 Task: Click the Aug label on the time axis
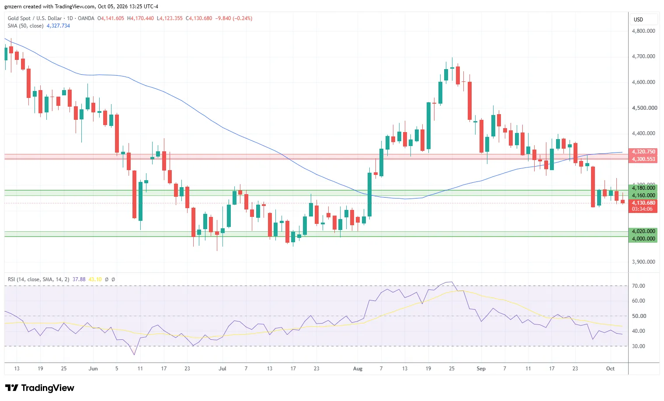tap(358, 369)
